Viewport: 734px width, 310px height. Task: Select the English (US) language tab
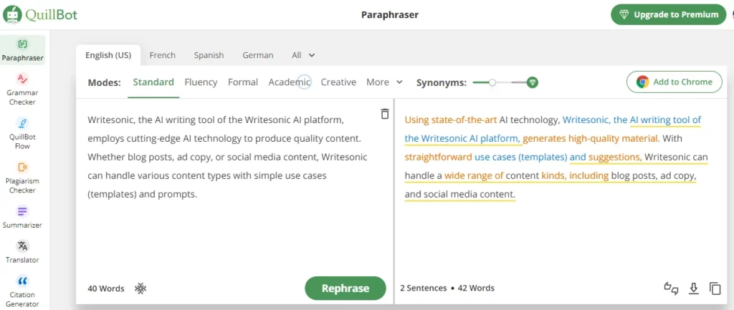108,55
